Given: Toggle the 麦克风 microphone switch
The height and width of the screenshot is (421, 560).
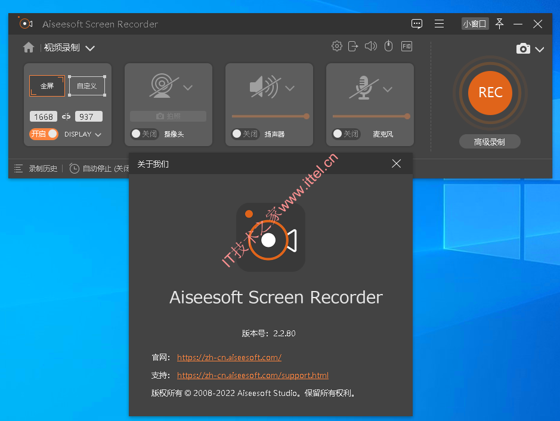Looking at the screenshot, I should click(346, 134).
